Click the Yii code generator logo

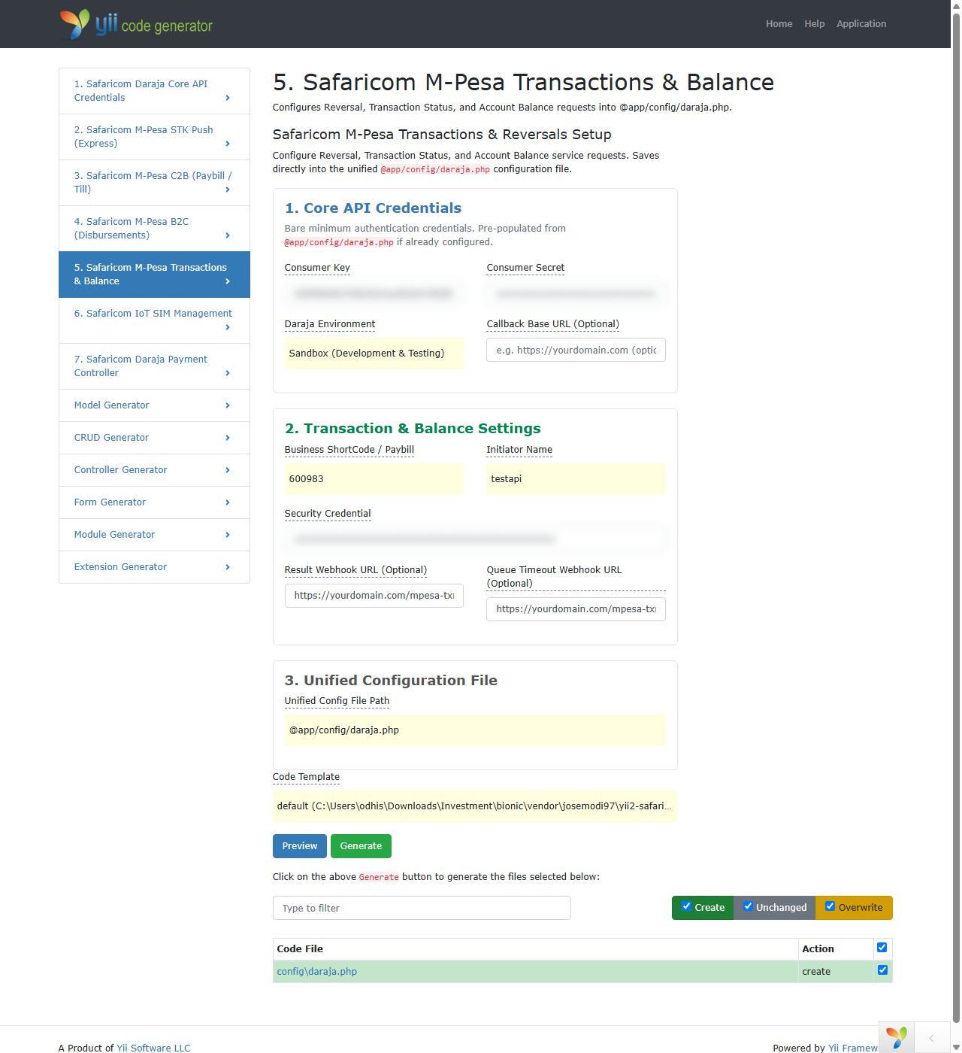pos(136,24)
